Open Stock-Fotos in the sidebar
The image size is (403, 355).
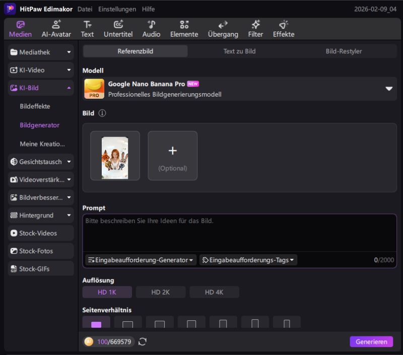pyautogui.click(x=41, y=251)
